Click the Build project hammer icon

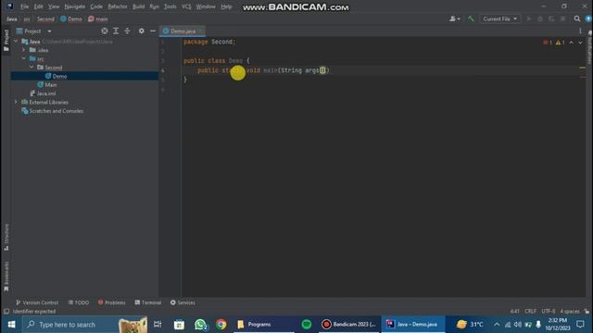(471, 18)
